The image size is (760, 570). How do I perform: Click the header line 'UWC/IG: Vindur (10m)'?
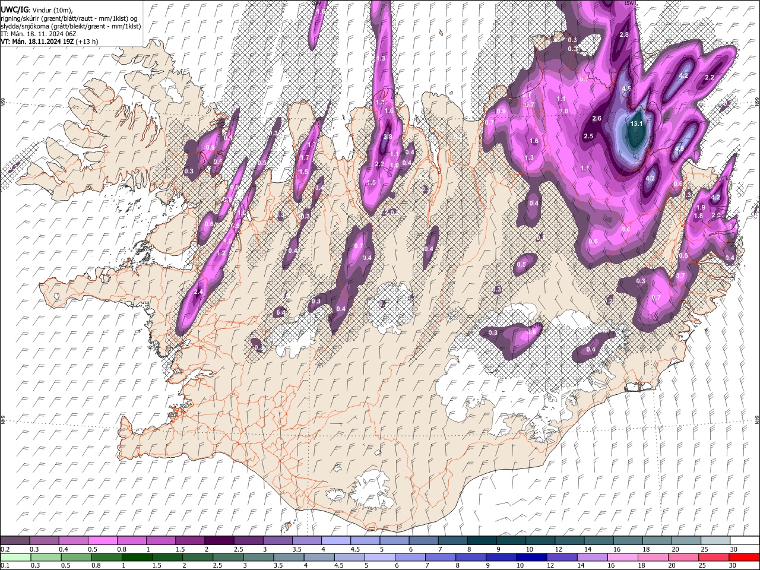tap(36, 10)
